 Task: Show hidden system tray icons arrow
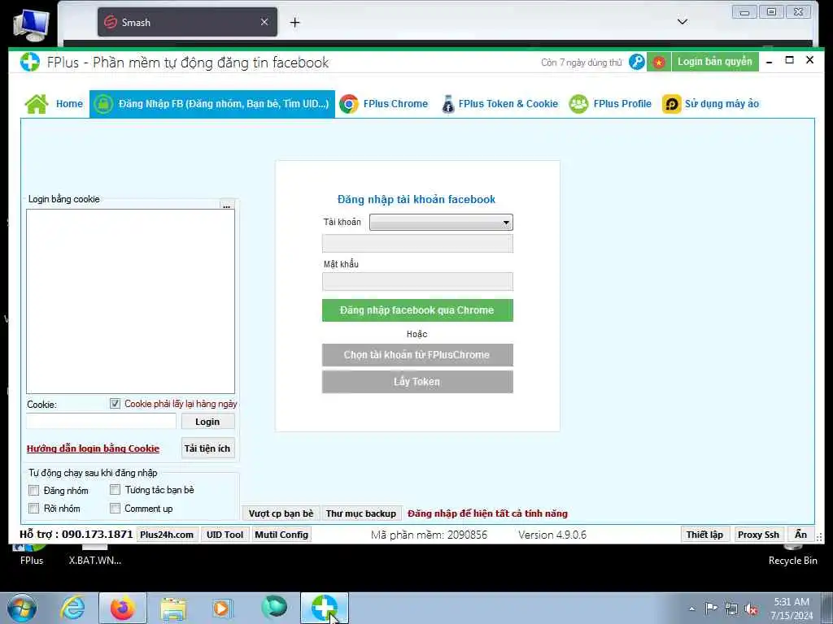coord(691,609)
